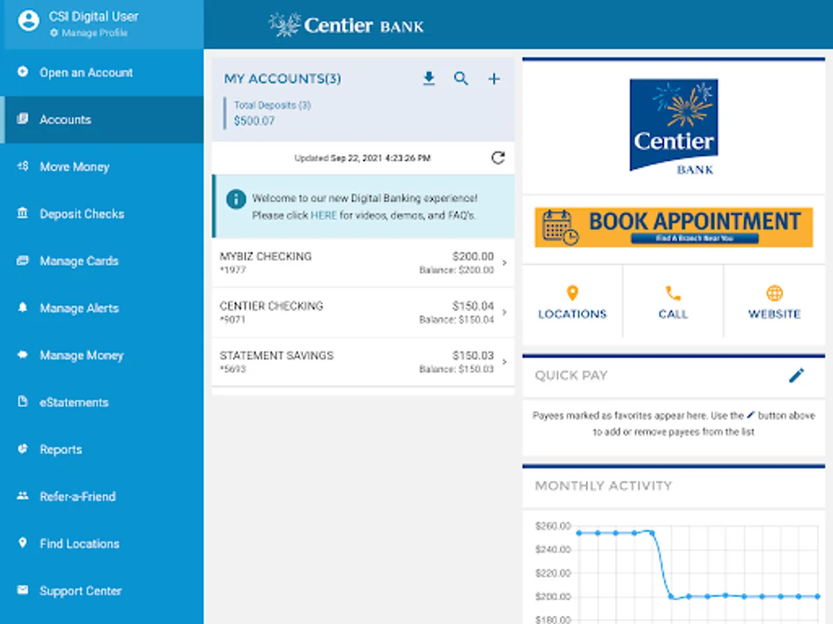This screenshot has height=624, width=833.
Task: Click the Call phone button
Action: pos(673,302)
